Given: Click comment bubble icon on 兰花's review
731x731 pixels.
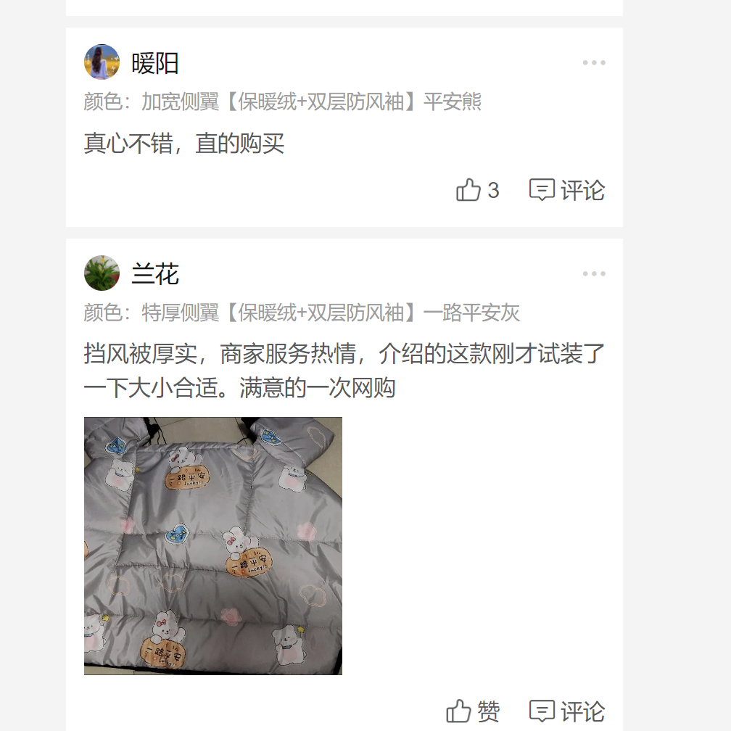Looking at the screenshot, I should click(542, 711).
